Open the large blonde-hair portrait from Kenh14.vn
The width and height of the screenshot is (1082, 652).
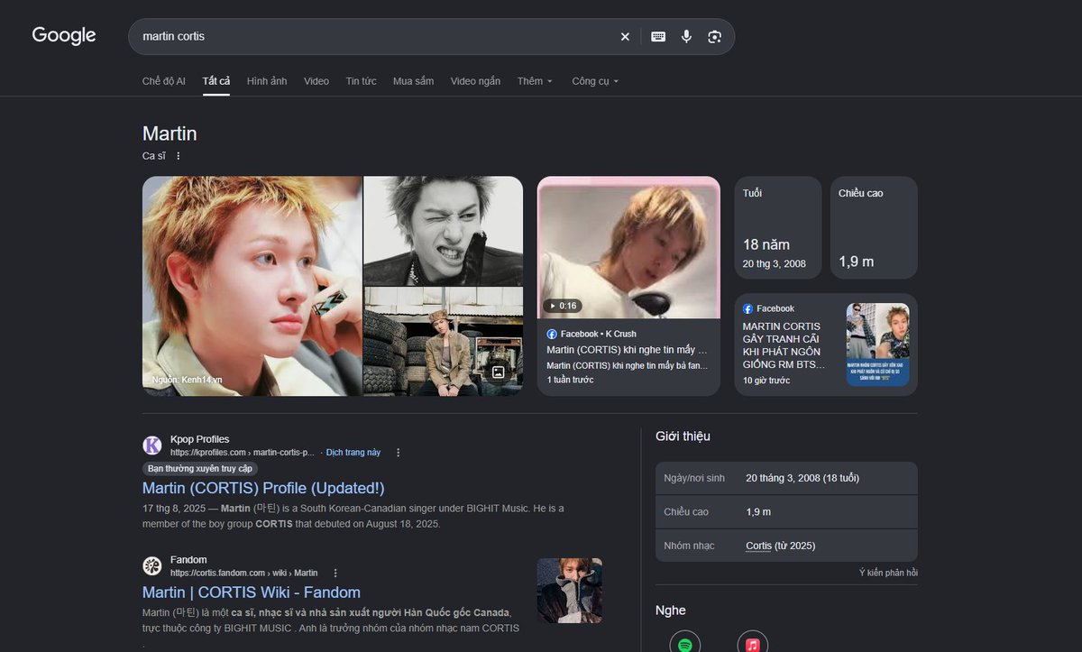(x=252, y=286)
